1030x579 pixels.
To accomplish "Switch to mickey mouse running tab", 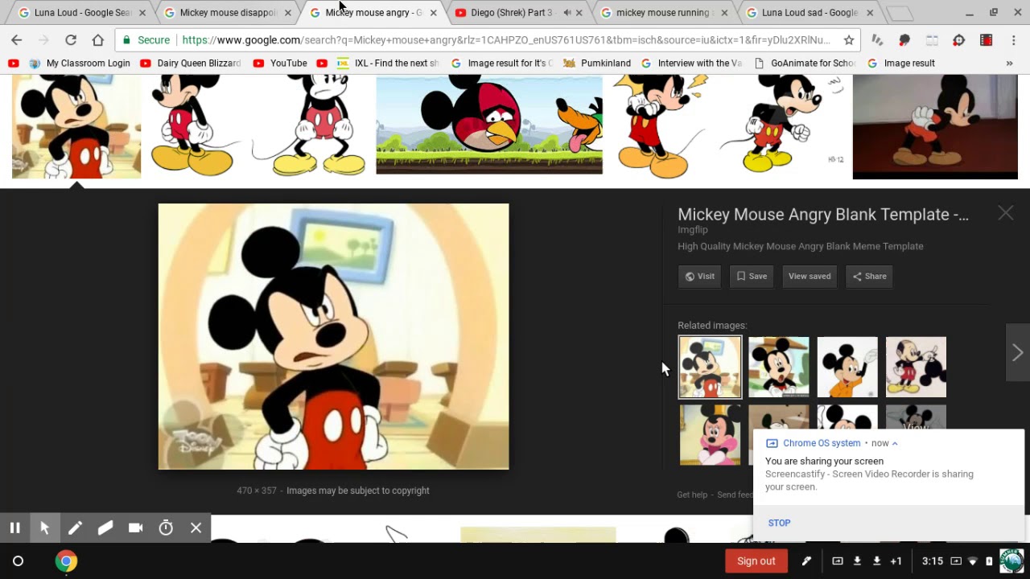I will [x=664, y=13].
